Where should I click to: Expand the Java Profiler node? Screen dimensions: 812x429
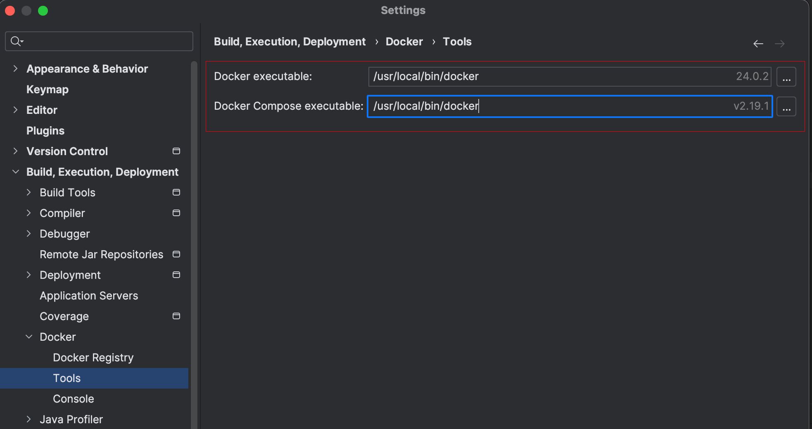(x=28, y=419)
